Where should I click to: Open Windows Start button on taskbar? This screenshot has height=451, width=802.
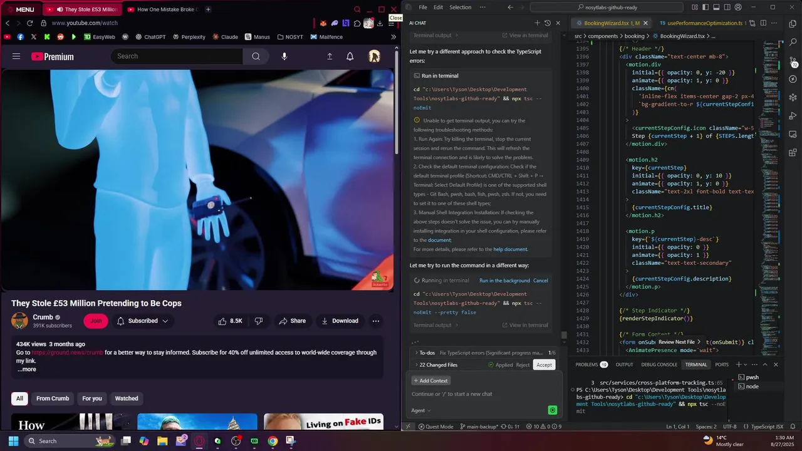coord(13,441)
